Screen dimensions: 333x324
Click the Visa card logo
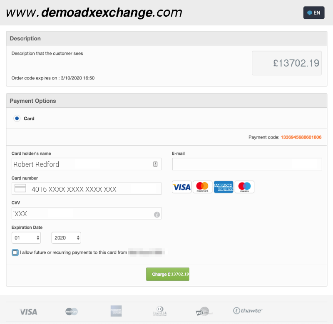pos(181,187)
